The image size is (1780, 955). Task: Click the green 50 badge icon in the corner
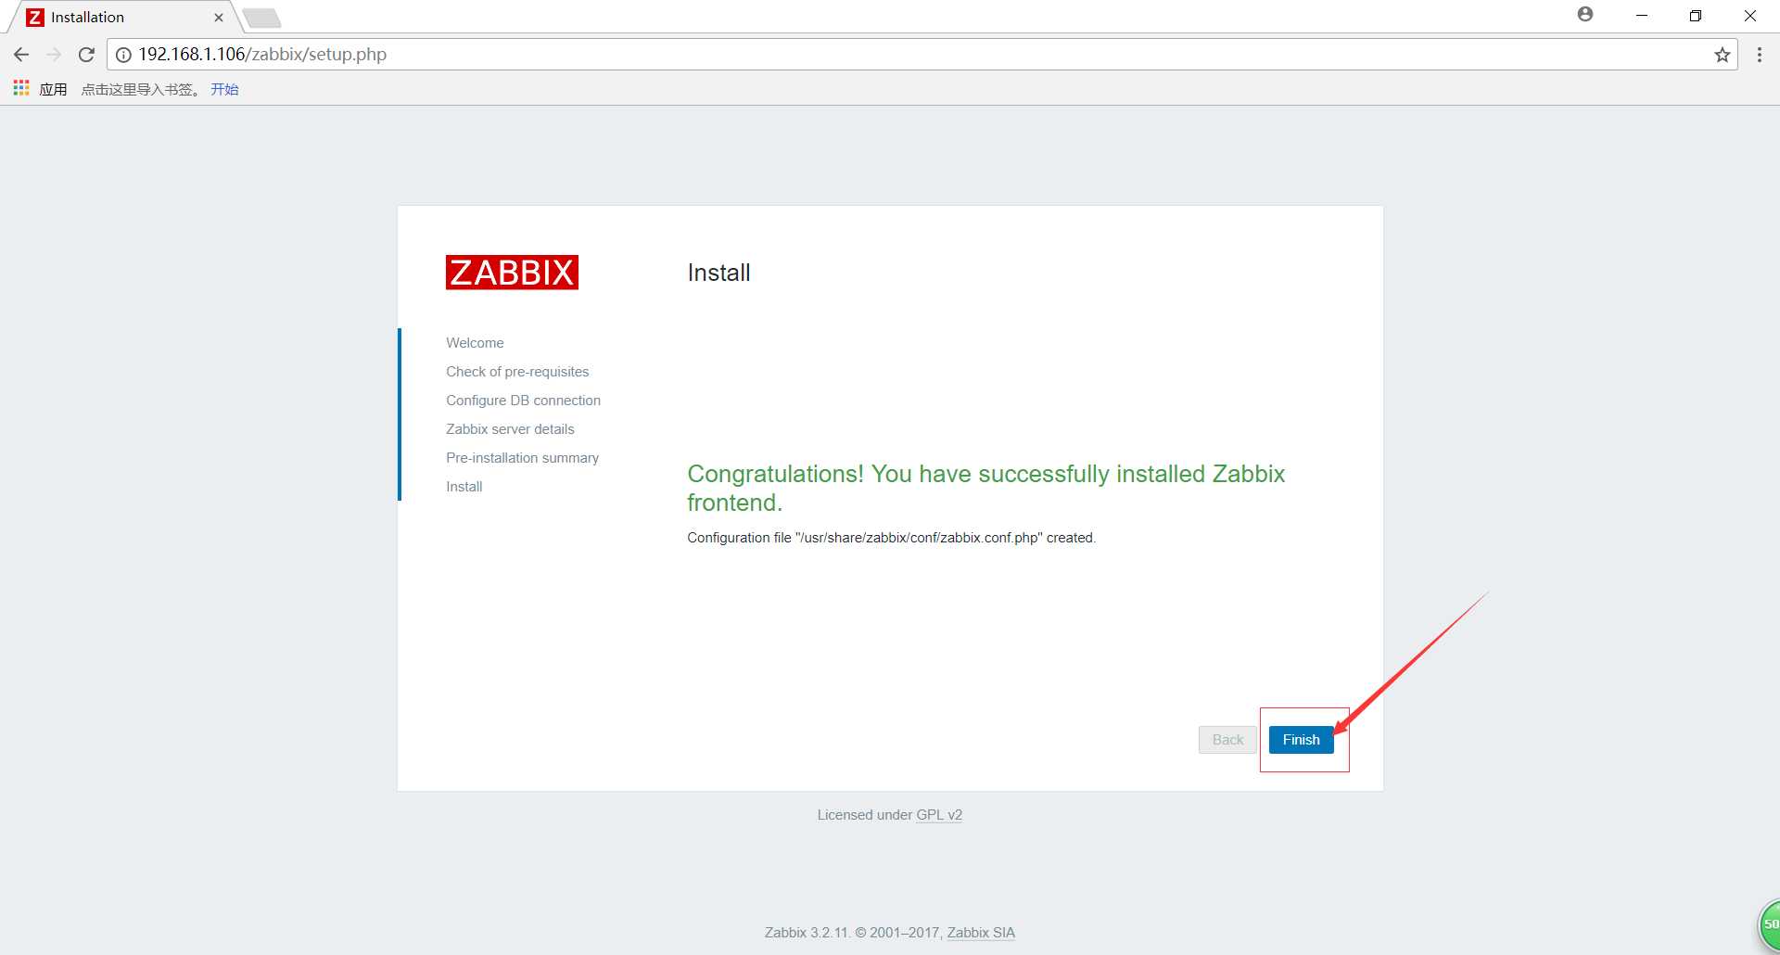click(x=1769, y=924)
